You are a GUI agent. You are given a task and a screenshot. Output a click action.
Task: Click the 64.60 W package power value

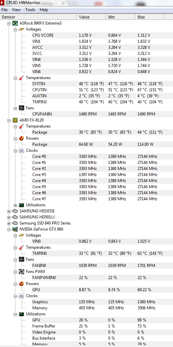[86, 144]
